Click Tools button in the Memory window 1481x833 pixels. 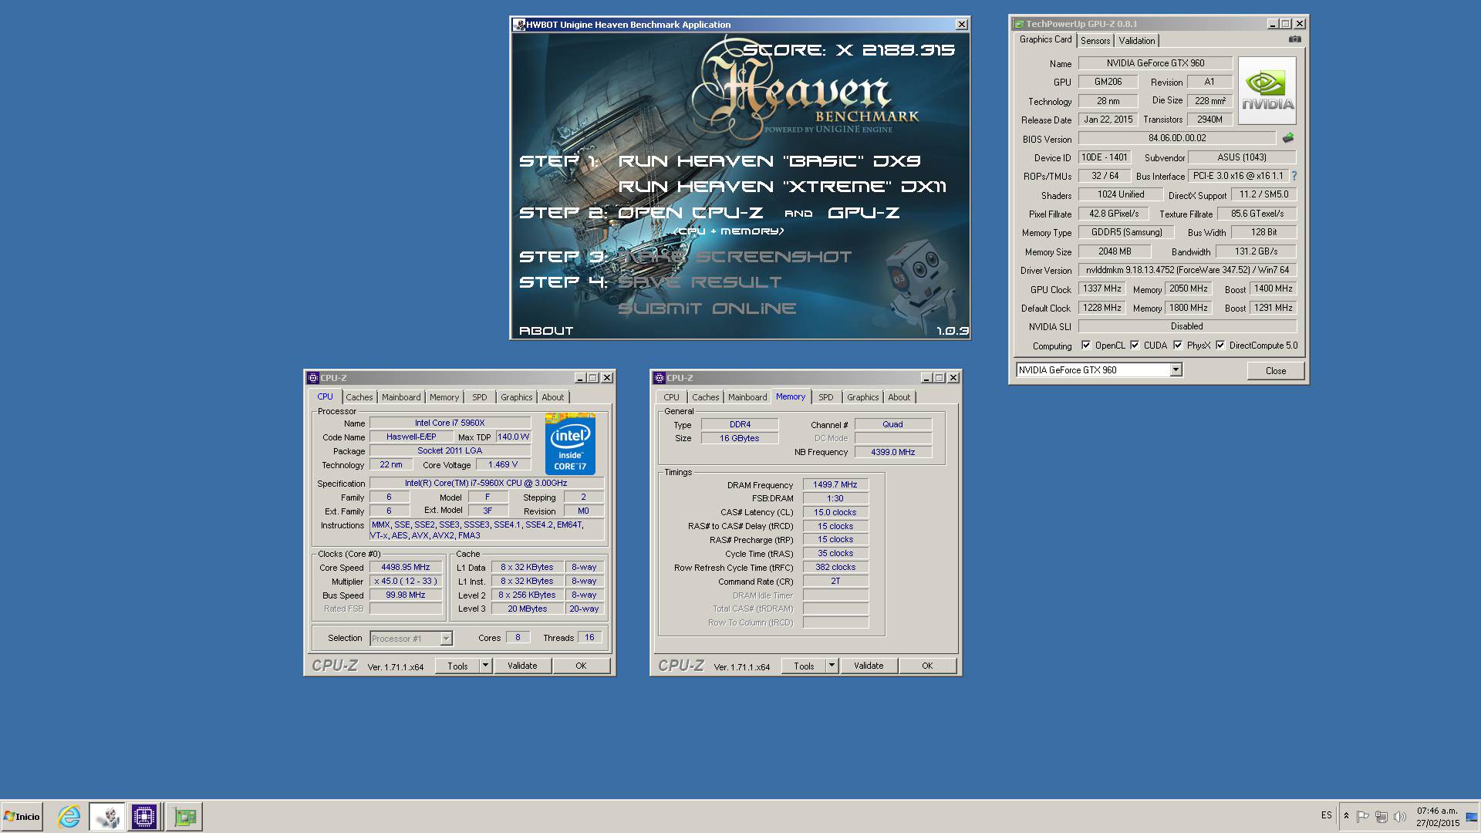tap(804, 666)
